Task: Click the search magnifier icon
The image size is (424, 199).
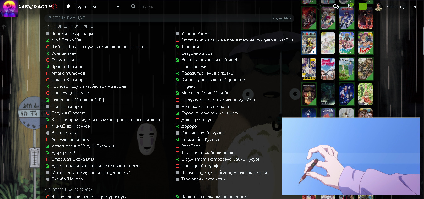Action: click(x=134, y=7)
